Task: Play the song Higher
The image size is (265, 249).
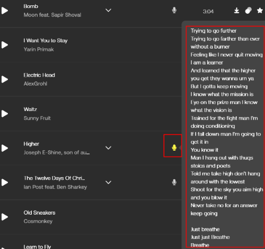Action: (x=5, y=148)
